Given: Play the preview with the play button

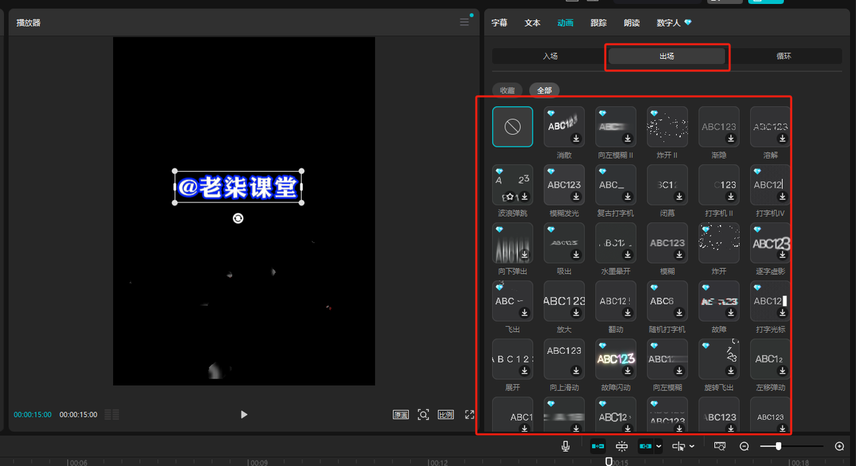Looking at the screenshot, I should [244, 415].
